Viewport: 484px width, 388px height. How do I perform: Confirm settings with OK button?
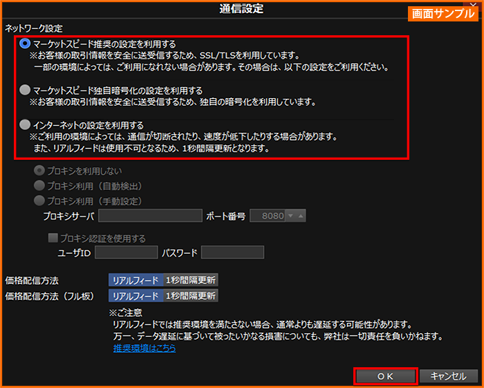click(x=386, y=376)
